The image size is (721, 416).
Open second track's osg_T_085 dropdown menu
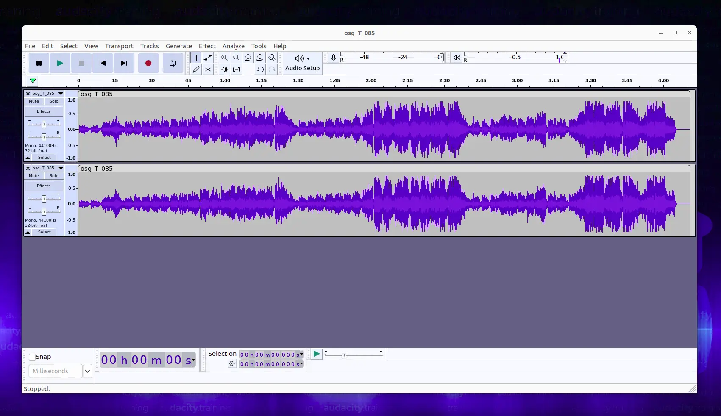(x=48, y=168)
